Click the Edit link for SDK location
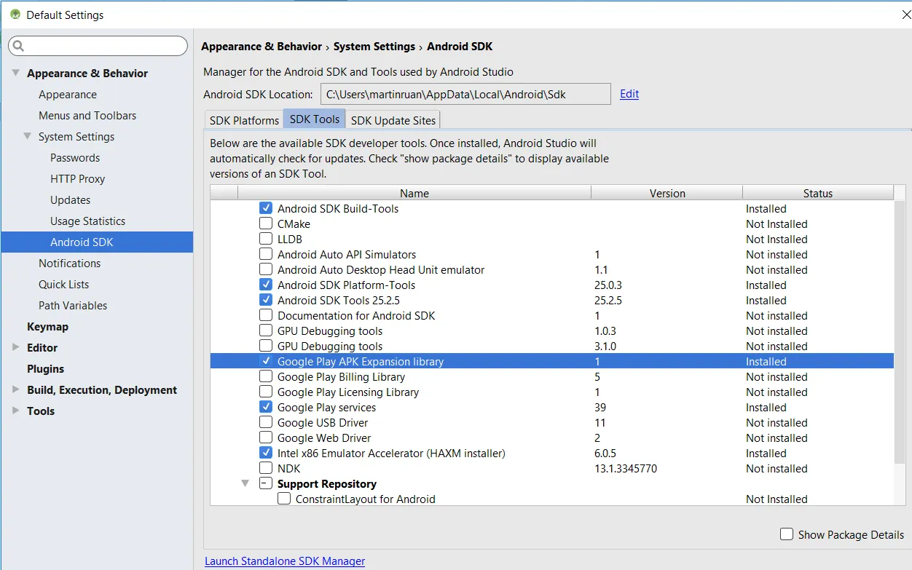Screen dimensions: 912x570 click(x=629, y=94)
